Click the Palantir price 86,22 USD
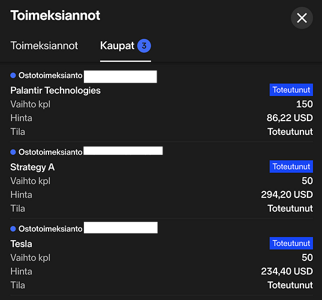Screen dimensions: 322x300 tap(290, 118)
